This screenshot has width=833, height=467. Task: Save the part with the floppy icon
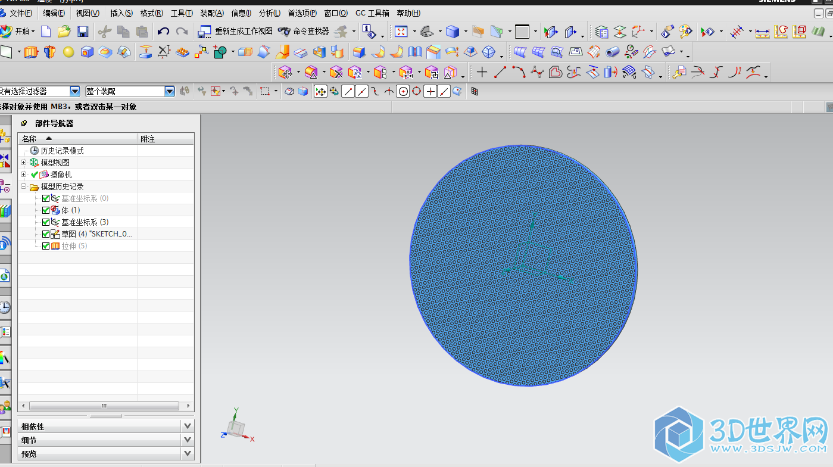coord(83,31)
